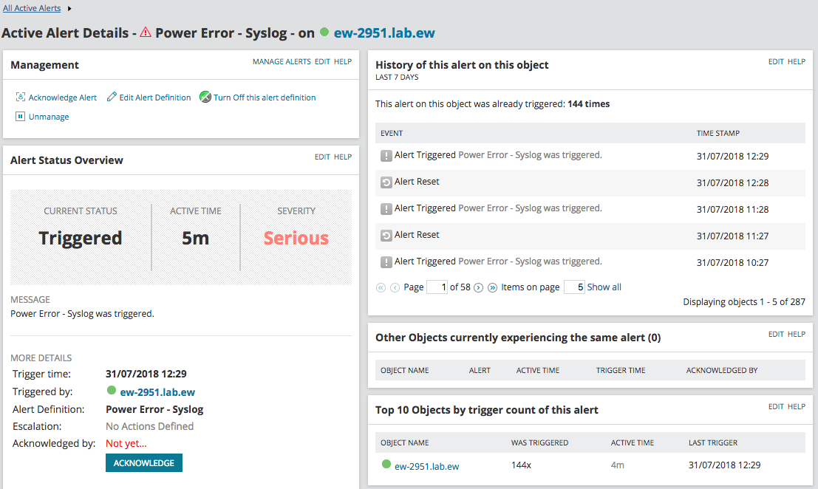Click green status dot in Top 10 Objects row

[x=386, y=464]
